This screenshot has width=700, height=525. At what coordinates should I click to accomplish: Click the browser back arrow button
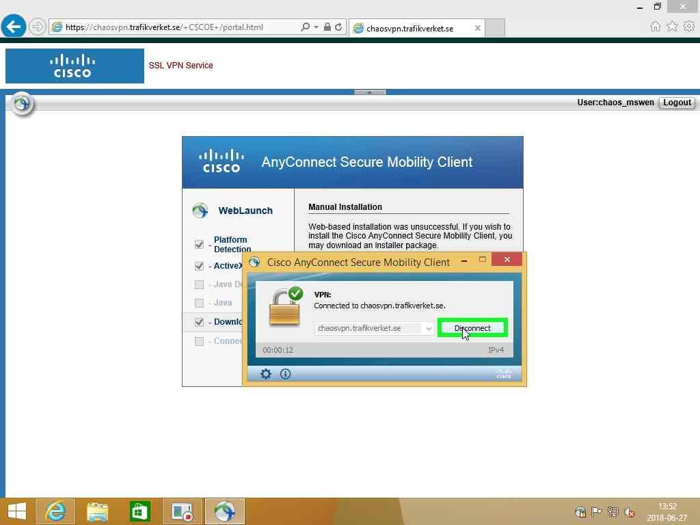click(x=14, y=25)
